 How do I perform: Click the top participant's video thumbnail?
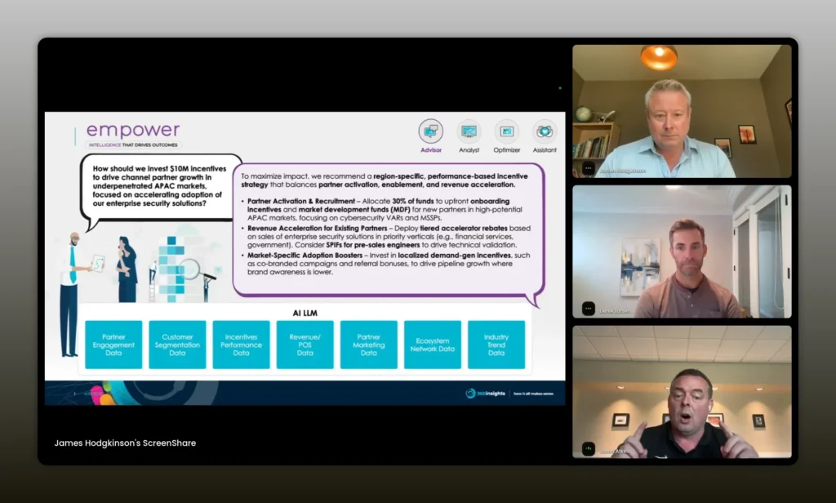coord(682,111)
